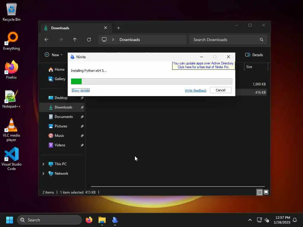This screenshot has width=303, height=227.
Task: Add a new File Explorer tab
Action: click(118, 28)
